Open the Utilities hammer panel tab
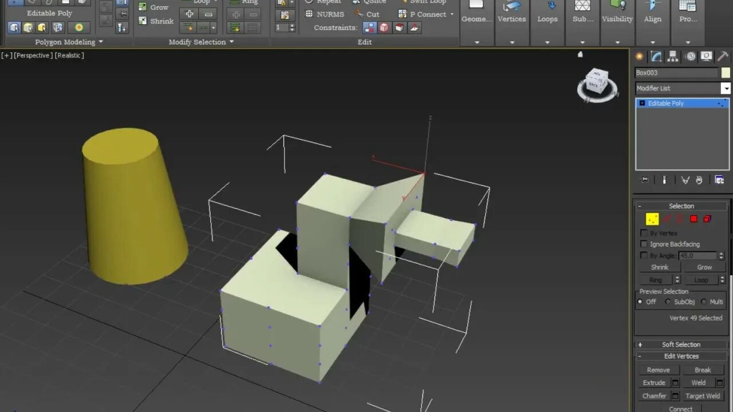This screenshot has height=412, width=733. [x=723, y=56]
